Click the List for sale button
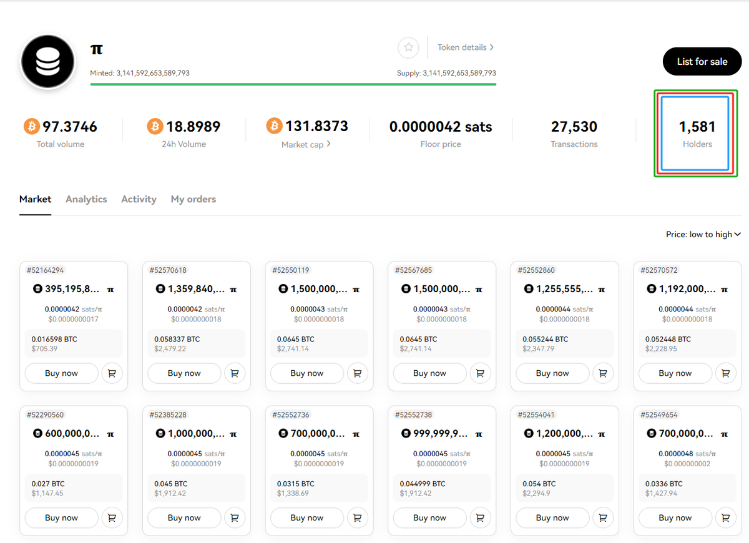Viewport: 749px width, 543px height. pos(702,61)
